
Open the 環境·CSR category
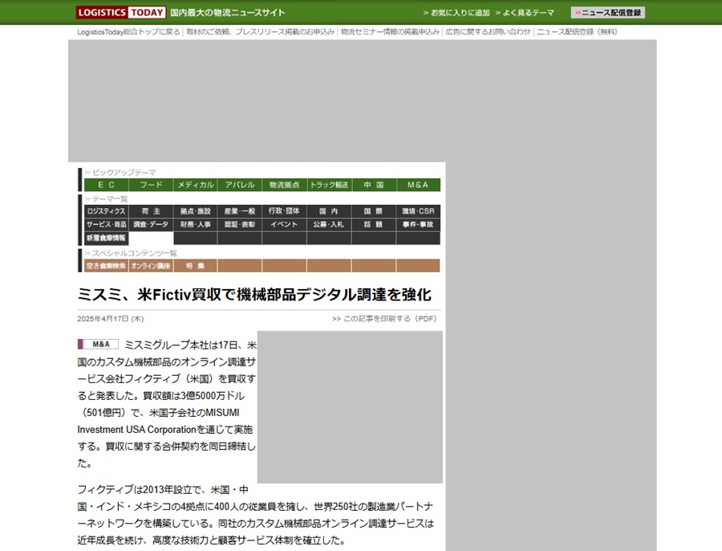pyautogui.click(x=418, y=211)
